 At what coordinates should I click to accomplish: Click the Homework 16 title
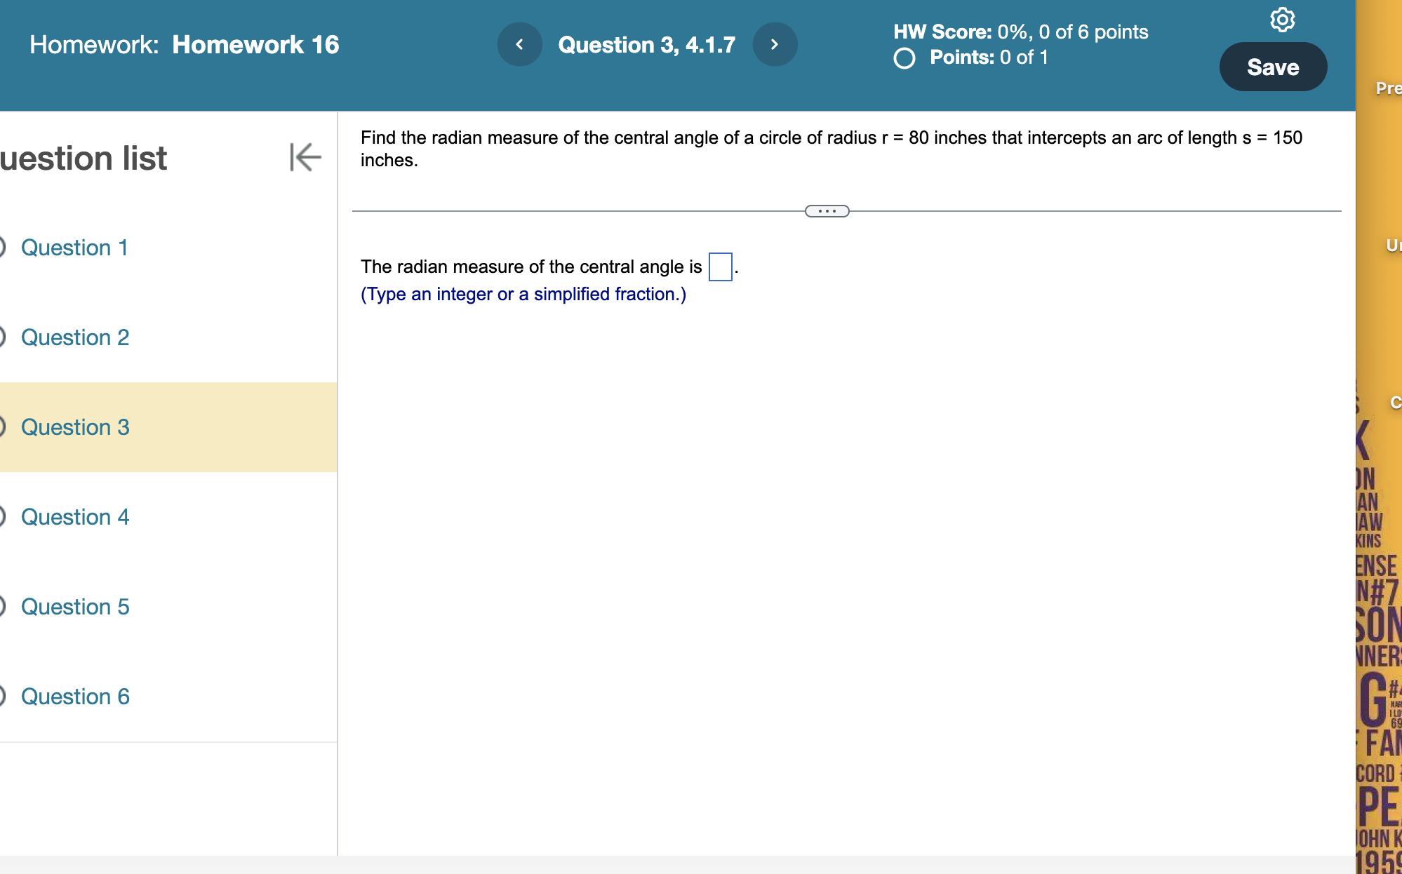point(255,45)
